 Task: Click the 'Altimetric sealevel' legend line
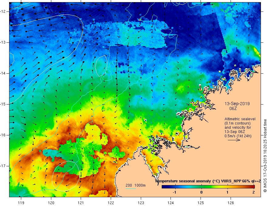pyautogui.click(x=240, y=119)
